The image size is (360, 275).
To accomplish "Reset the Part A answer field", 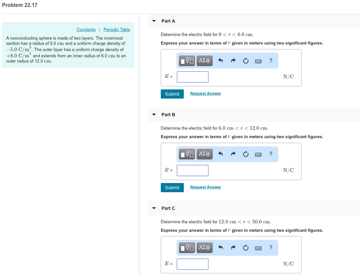I will tap(246, 61).
